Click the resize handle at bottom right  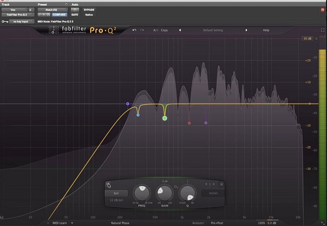tap(323, 223)
